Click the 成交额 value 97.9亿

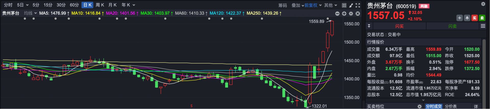pyautogui.click(x=396, y=56)
